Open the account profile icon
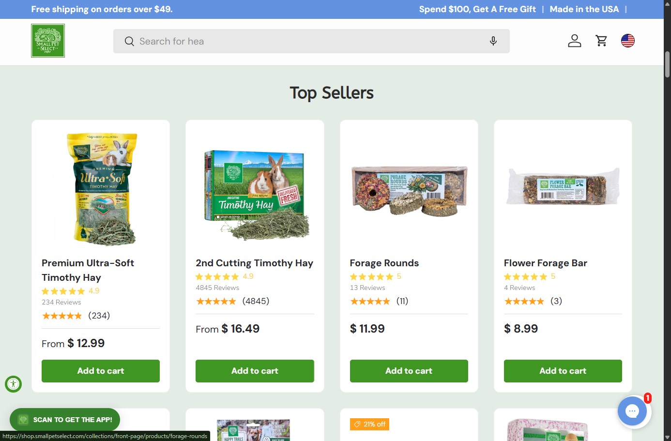671x441 pixels. pyautogui.click(x=575, y=41)
